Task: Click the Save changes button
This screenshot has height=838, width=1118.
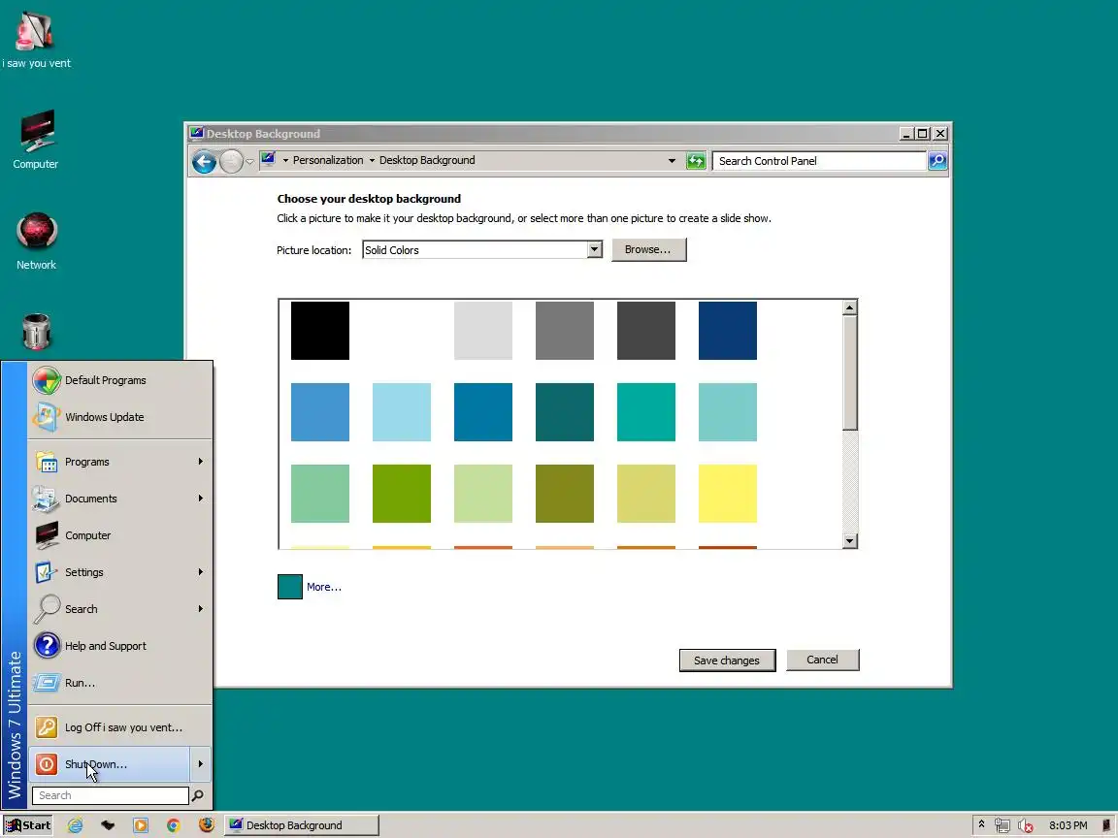Action: (727, 661)
